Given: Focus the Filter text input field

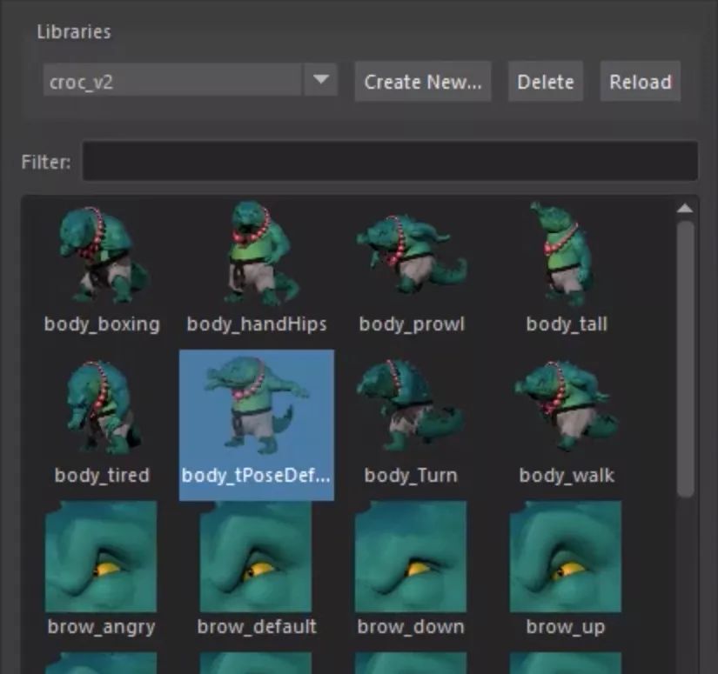Looking at the screenshot, I should [389, 162].
